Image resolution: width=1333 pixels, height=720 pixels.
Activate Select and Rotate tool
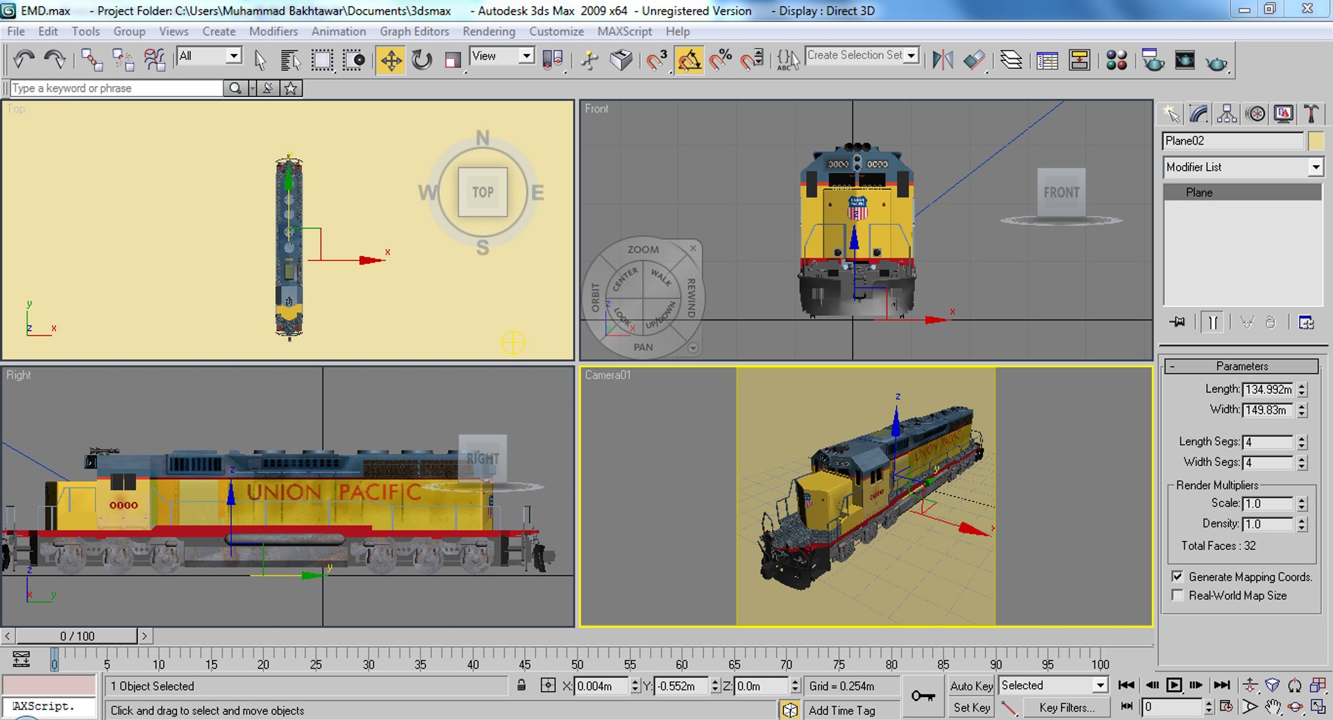click(x=421, y=60)
